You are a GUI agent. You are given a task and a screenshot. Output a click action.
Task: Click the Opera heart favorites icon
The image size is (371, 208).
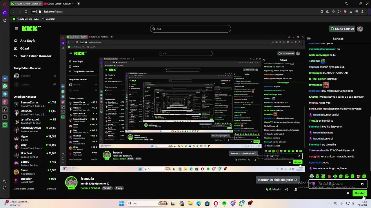[345, 12]
